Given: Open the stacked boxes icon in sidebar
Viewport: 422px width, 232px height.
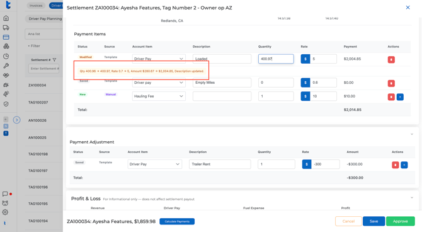Looking at the screenshot, I should (x=6, y=47).
